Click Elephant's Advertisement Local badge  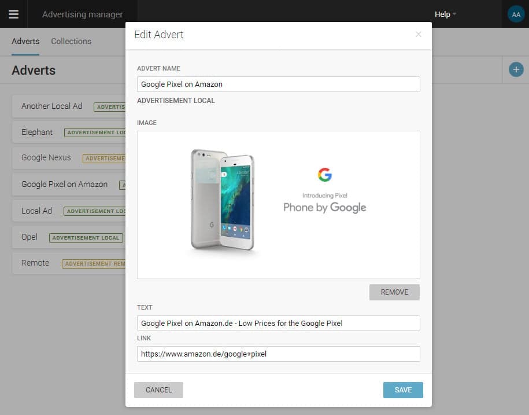95,133
